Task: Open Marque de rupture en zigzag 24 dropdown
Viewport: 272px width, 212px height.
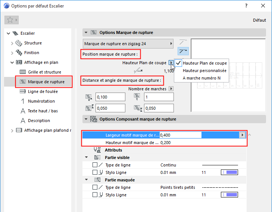Action: [x=128, y=44]
